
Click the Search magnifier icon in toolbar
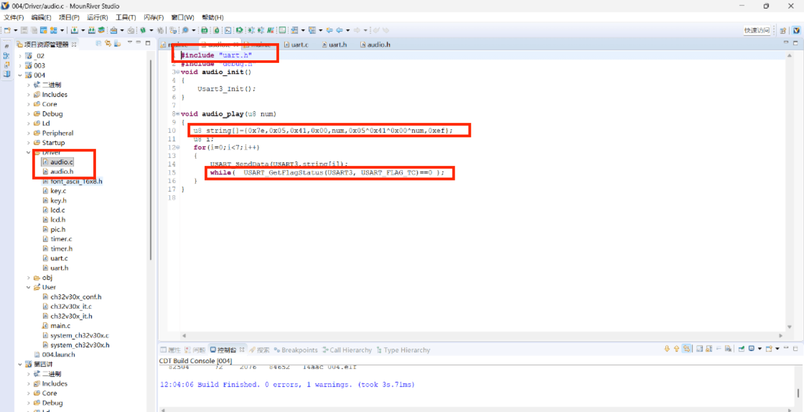click(185, 30)
